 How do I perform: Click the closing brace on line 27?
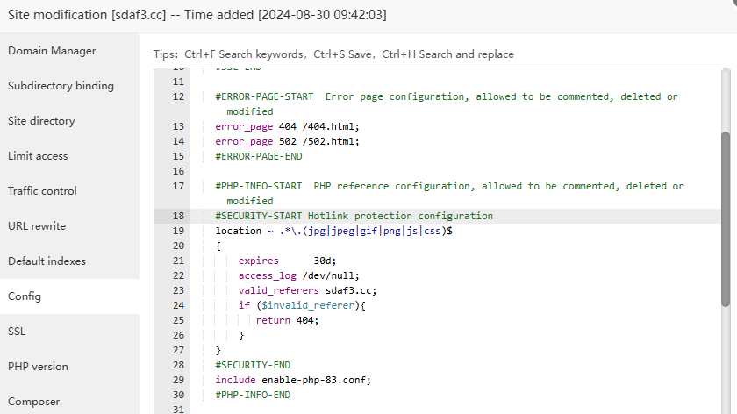click(x=218, y=351)
